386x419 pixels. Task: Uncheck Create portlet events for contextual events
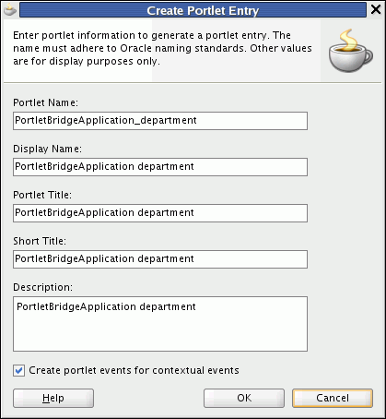pyautogui.click(x=18, y=370)
